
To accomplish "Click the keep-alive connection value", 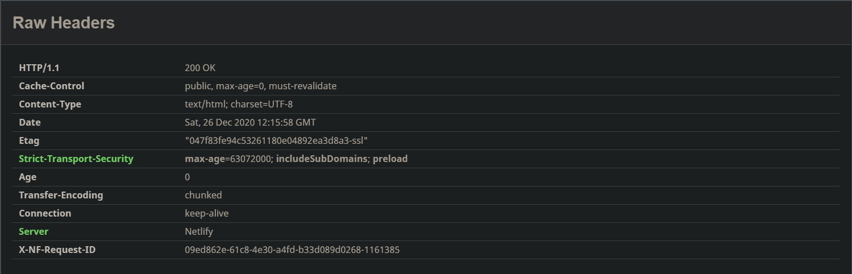I will pyautogui.click(x=206, y=214).
